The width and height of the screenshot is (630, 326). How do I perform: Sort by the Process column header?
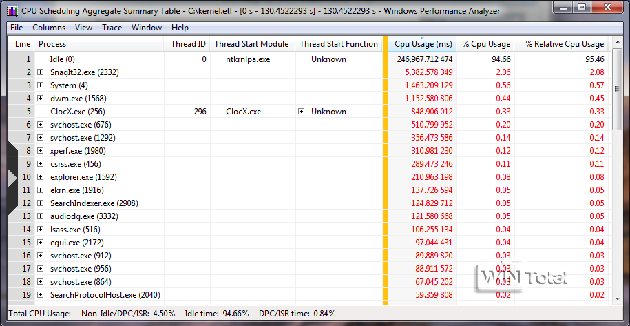[x=99, y=44]
